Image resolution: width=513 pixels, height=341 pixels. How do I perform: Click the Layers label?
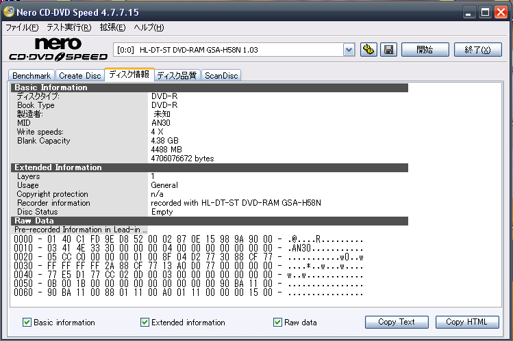29,176
